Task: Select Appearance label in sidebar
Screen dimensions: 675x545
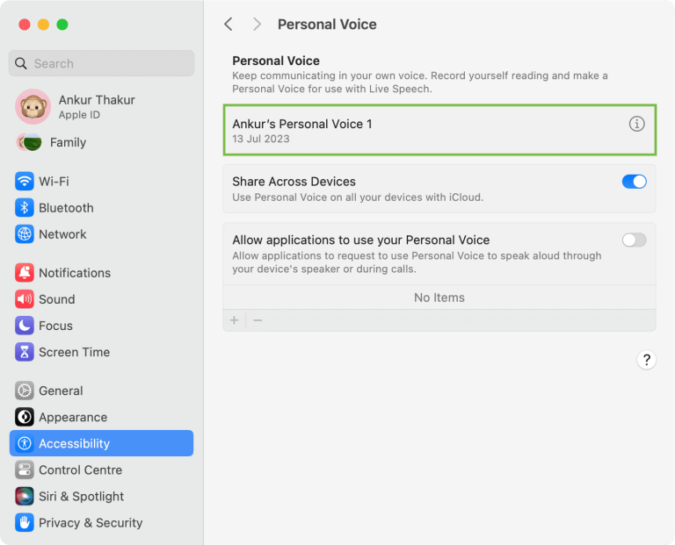Action: [x=73, y=417]
